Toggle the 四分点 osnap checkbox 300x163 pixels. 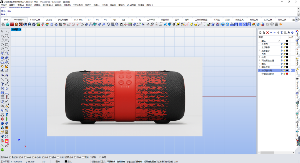pyautogui.click(x=66, y=157)
